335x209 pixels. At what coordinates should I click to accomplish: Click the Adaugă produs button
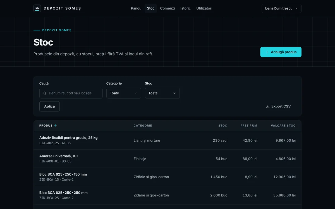click(x=281, y=52)
